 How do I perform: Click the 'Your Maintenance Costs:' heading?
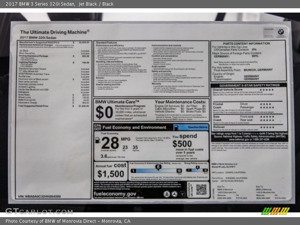point(180,102)
